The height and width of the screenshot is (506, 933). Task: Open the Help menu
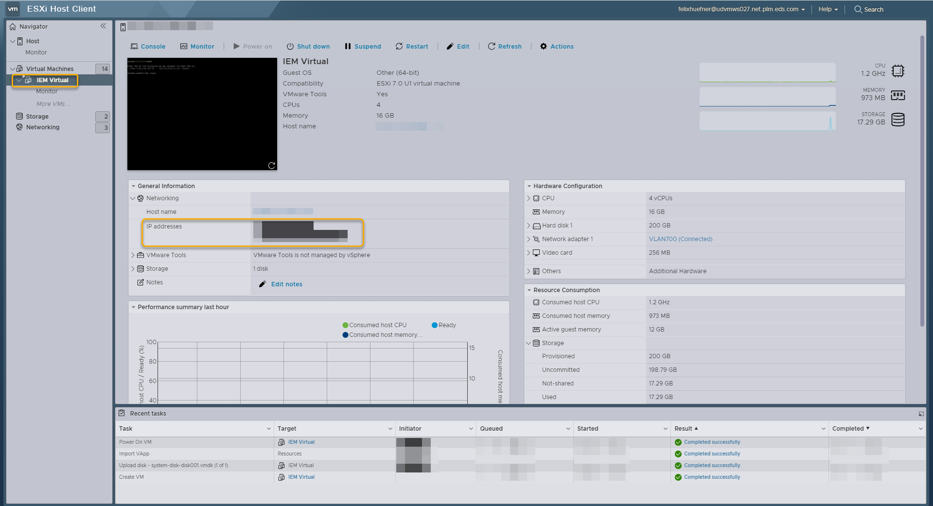pyautogui.click(x=827, y=9)
